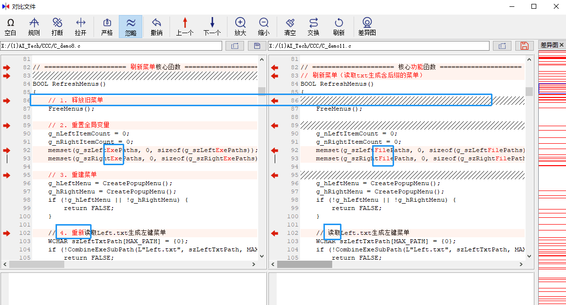This screenshot has width=566, height=305.
Task: Refresh the comparison with 刷新
Action: click(339, 27)
